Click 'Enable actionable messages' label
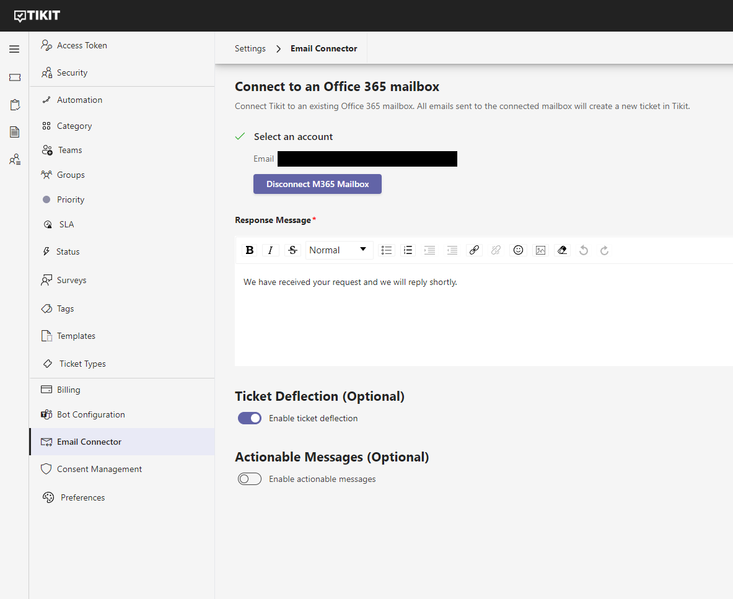 [322, 479]
